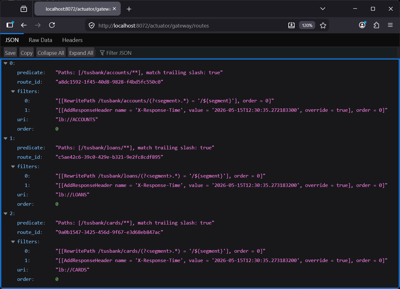Bookmark this page with the star

click(x=323, y=25)
